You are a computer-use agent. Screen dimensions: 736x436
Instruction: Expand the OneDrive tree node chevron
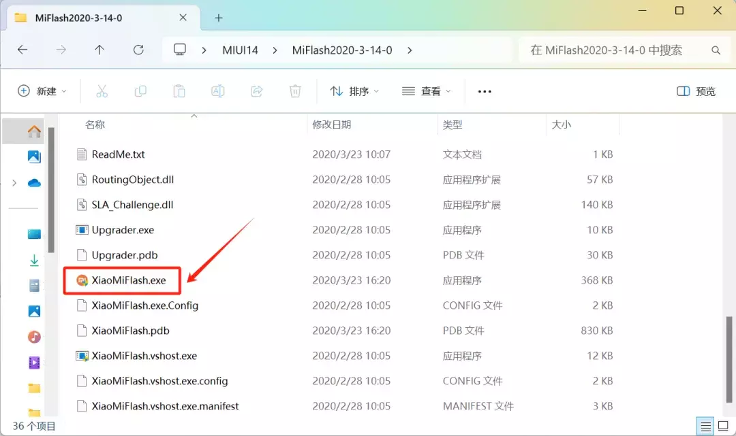(x=14, y=183)
